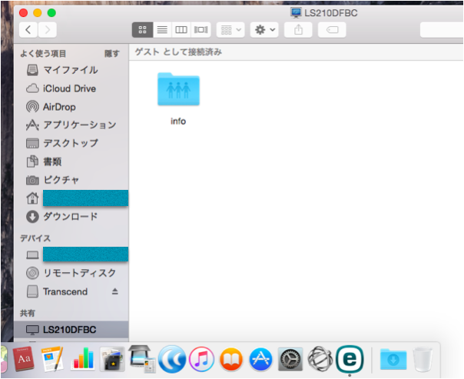Close the Finder window with red button
The height and width of the screenshot is (379, 464).
pyautogui.click(x=23, y=13)
